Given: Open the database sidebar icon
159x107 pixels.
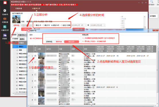Looking at the screenshot, I should [5, 35].
